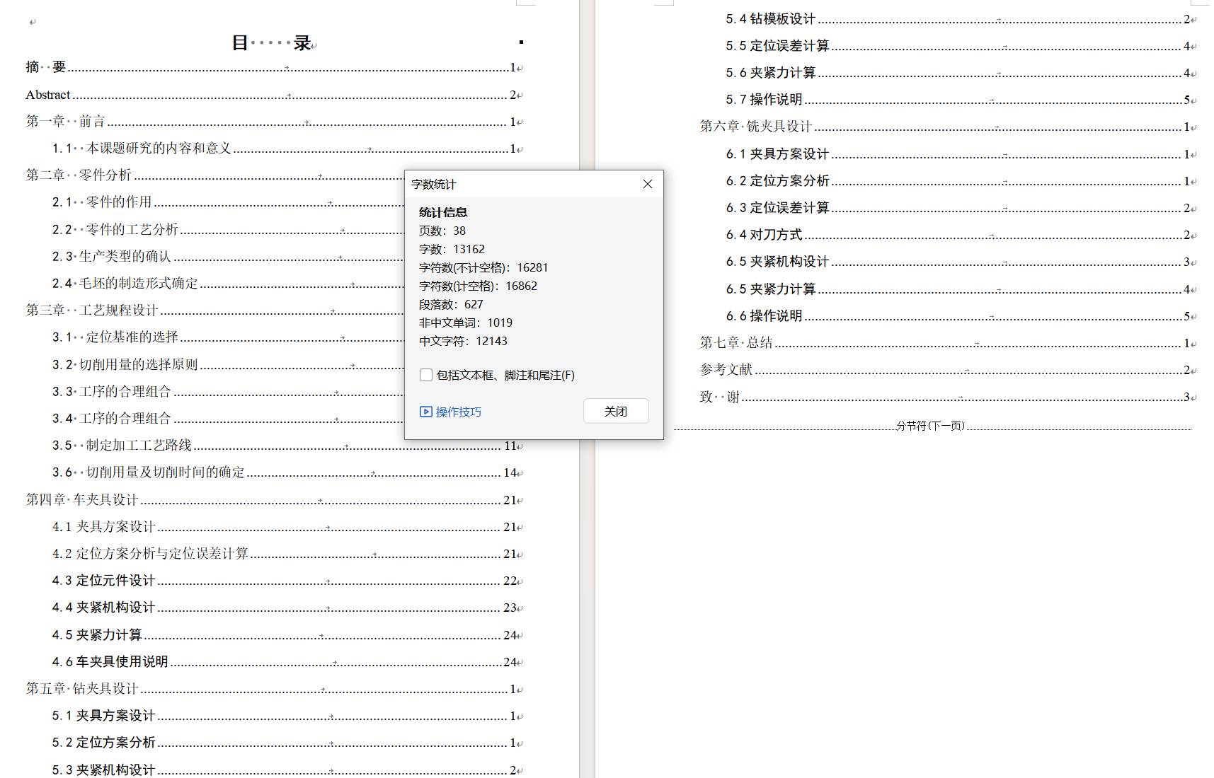1214x778 pixels.
Task: Click 第七章 总结 entry
Action: [x=948, y=343]
